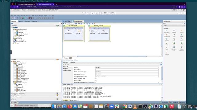Click the canvas horizontal scrollbar

coord(112,56)
